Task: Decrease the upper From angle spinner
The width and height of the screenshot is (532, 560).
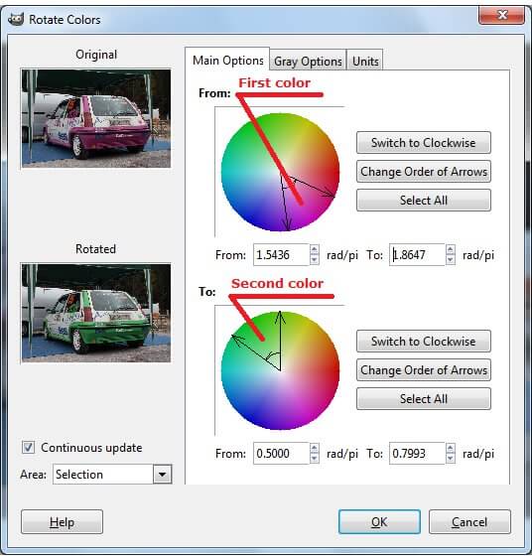Action: pos(315,259)
